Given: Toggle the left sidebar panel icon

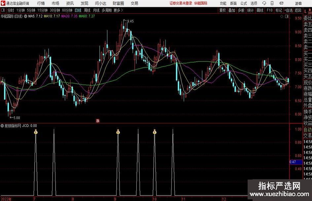Looking at the screenshot, I should pos(3,10).
